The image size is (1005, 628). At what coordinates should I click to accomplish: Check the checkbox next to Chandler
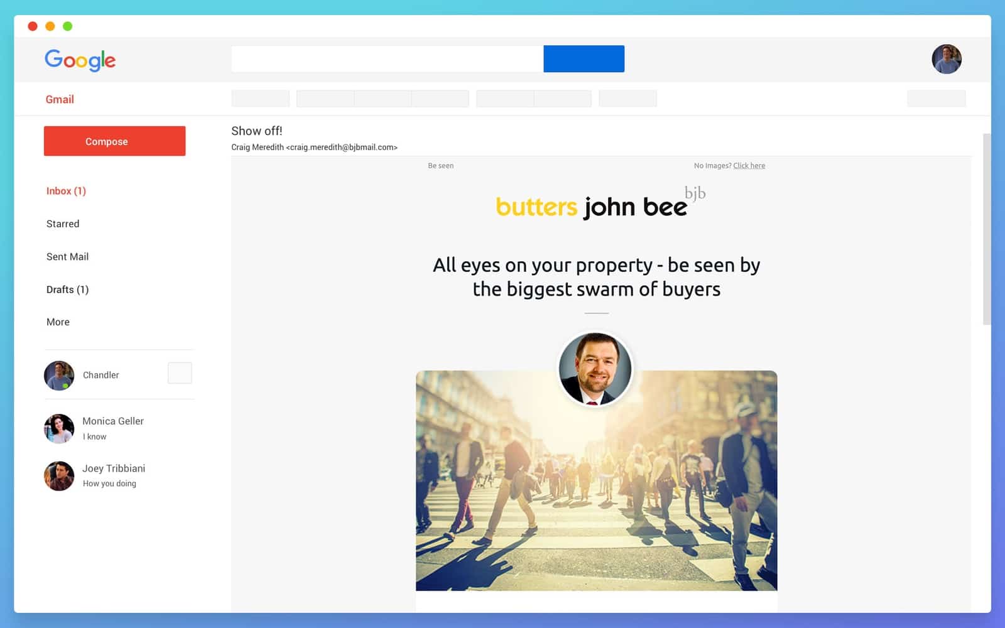(180, 372)
